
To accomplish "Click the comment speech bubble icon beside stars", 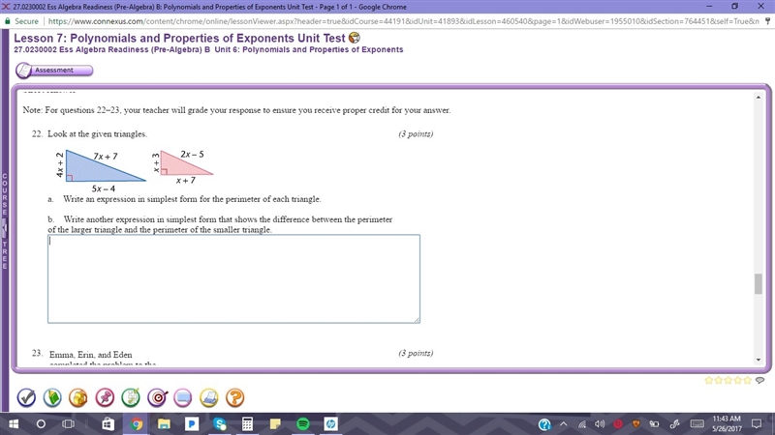I will [x=760, y=380].
